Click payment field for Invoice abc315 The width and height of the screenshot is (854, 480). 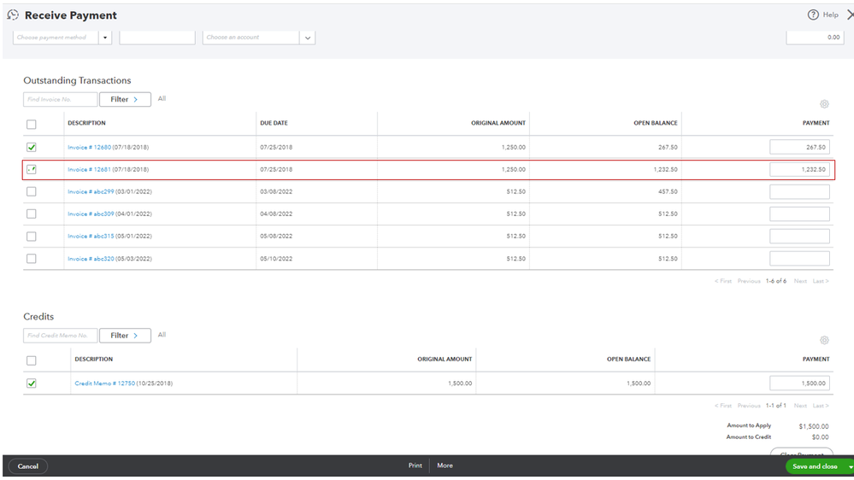click(x=799, y=237)
